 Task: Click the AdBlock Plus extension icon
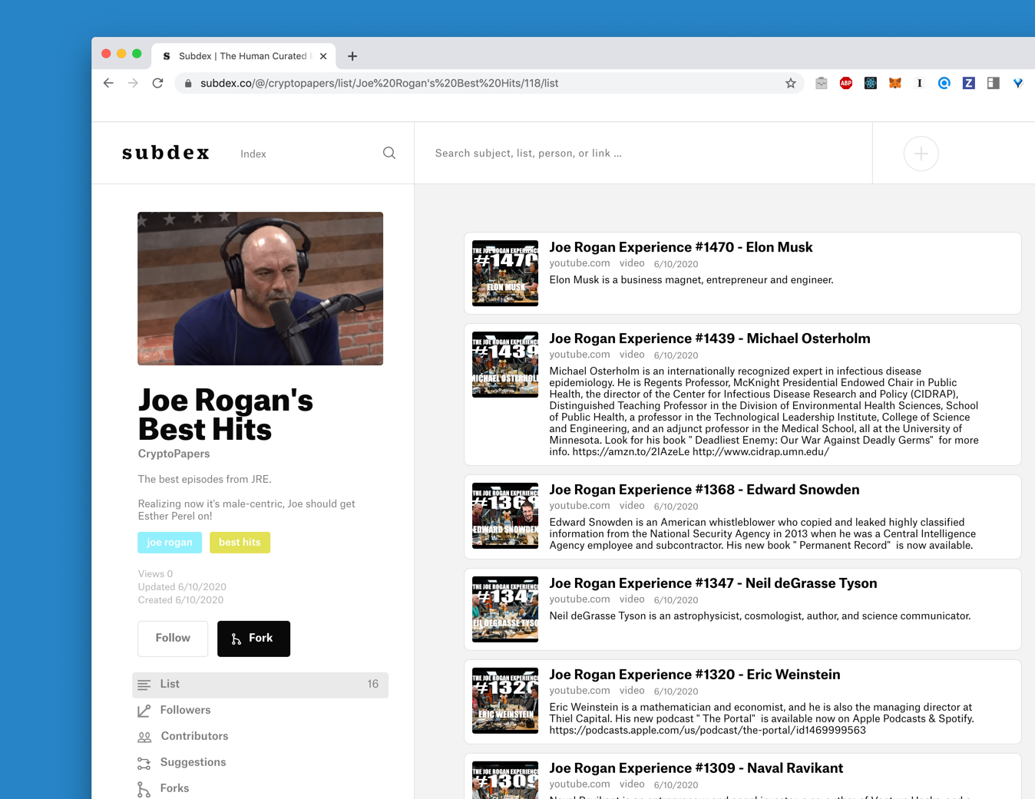tap(845, 83)
